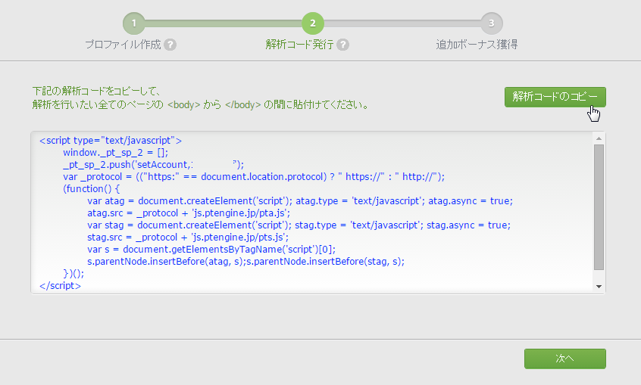Open help icon beside プロファイル作成
641x385 pixels.
(x=170, y=45)
